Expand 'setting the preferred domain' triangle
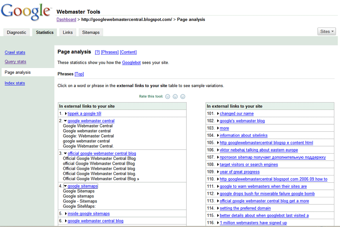This screenshot has width=340, height=227. click(218, 208)
